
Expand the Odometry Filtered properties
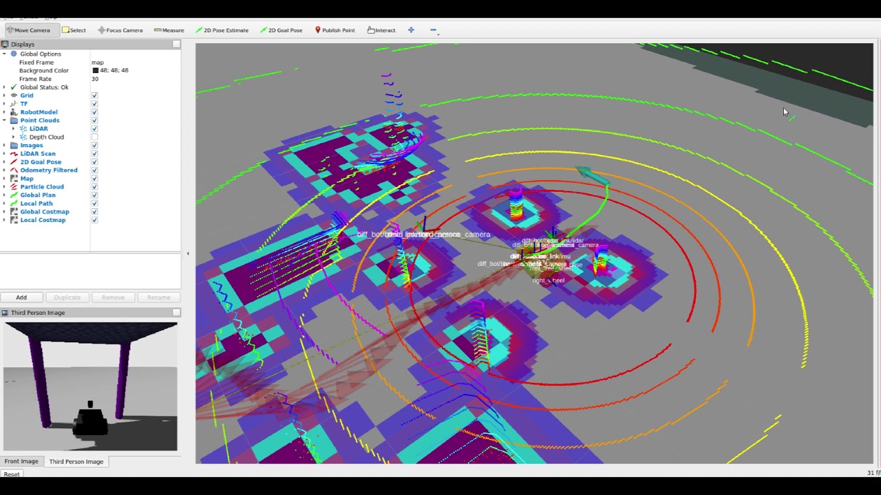point(4,170)
